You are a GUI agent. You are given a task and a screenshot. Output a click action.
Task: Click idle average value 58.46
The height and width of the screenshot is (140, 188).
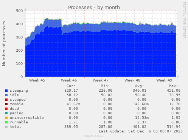click(x=141, y=95)
